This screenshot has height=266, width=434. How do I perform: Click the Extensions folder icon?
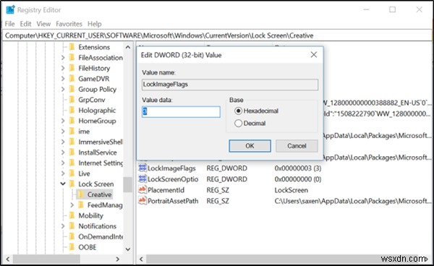(72, 47)
